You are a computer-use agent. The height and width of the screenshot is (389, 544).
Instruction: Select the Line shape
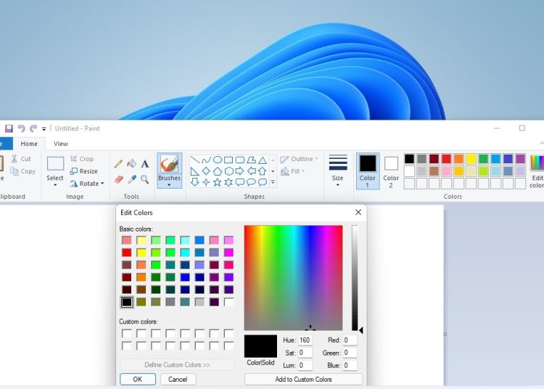pos(195,160)
